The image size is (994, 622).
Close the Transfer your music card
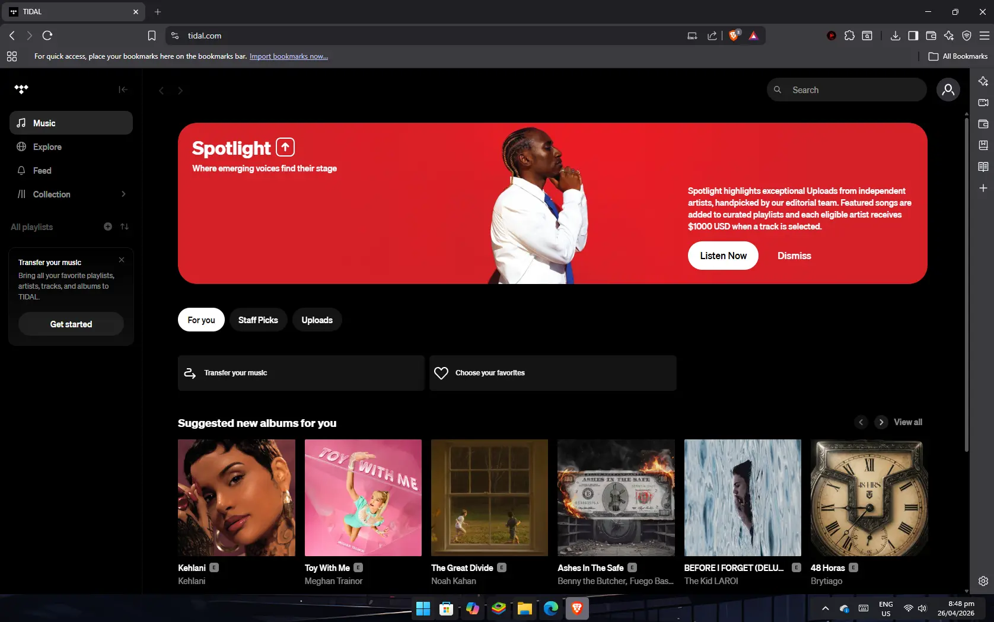click(122, 260)
